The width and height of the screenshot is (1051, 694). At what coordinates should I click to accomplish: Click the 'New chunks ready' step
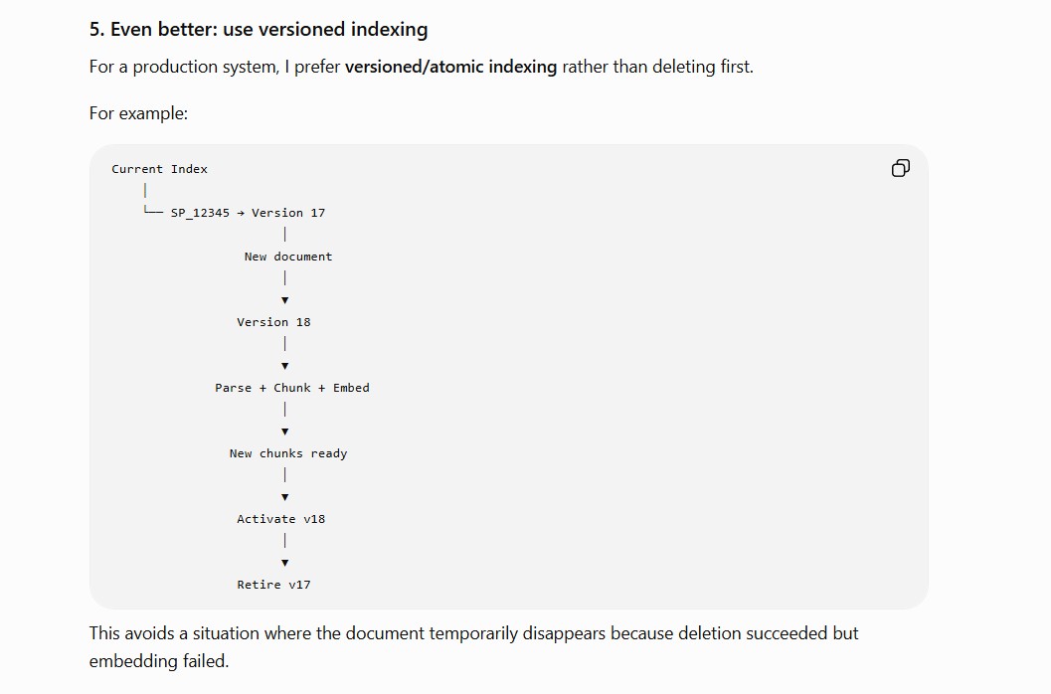(288, 454)
